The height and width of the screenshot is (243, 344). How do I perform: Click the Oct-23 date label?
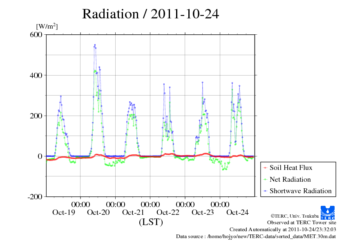click(x=203, y=212)
